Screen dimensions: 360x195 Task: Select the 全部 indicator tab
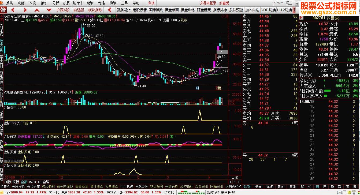point(24,182)
